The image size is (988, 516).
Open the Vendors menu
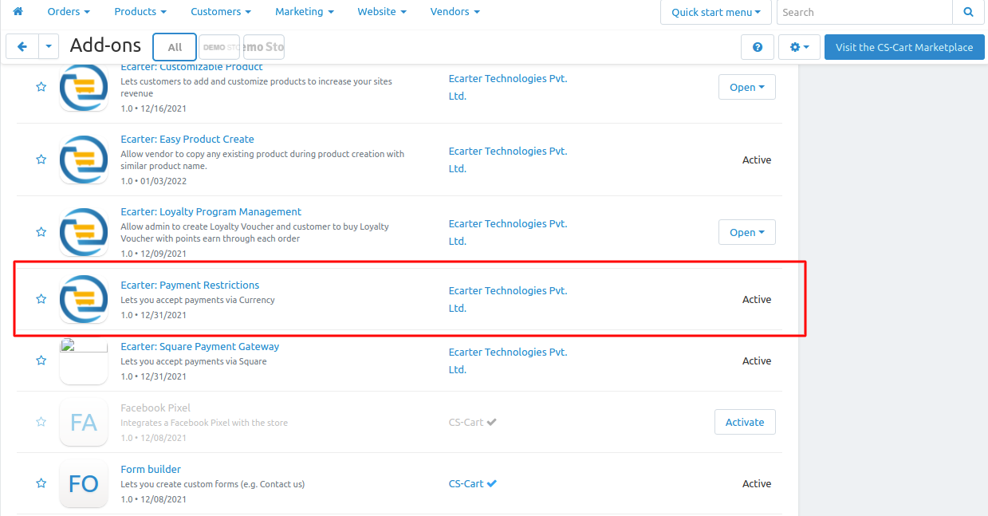455,12
